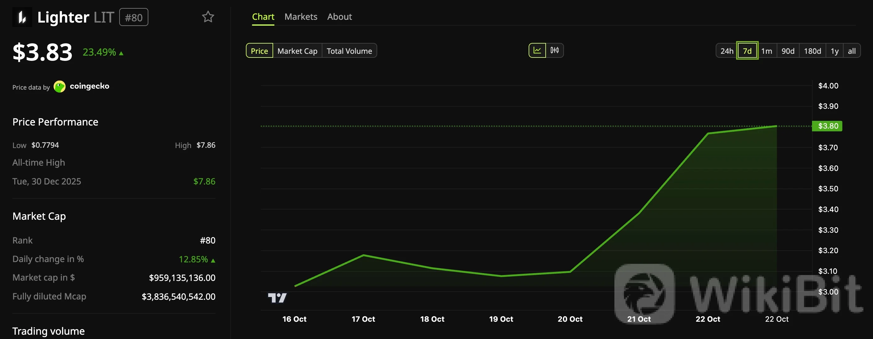
Task: Click the Tue, 30 Dec 2025 date
Action: click(47, 181)
